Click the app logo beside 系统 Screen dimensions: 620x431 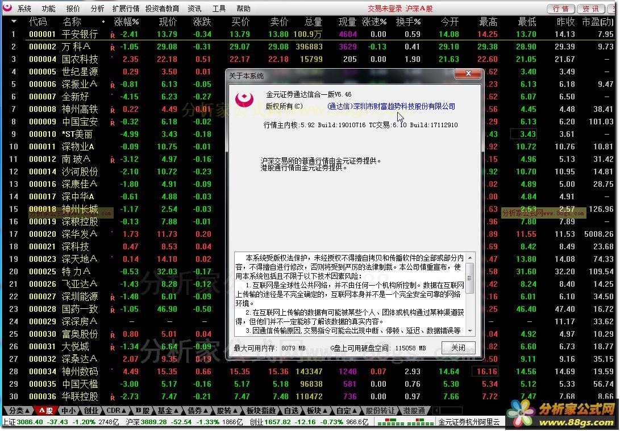[7, 8]
